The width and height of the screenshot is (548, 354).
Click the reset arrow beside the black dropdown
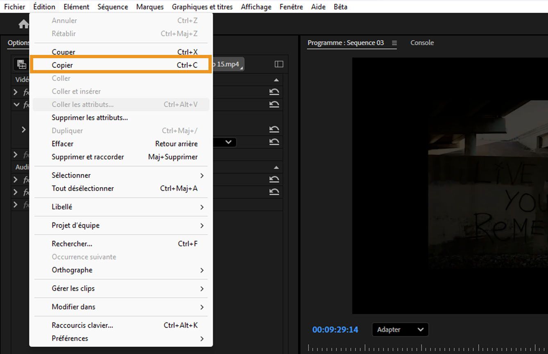pyautogui.click(x=274, y=142)
